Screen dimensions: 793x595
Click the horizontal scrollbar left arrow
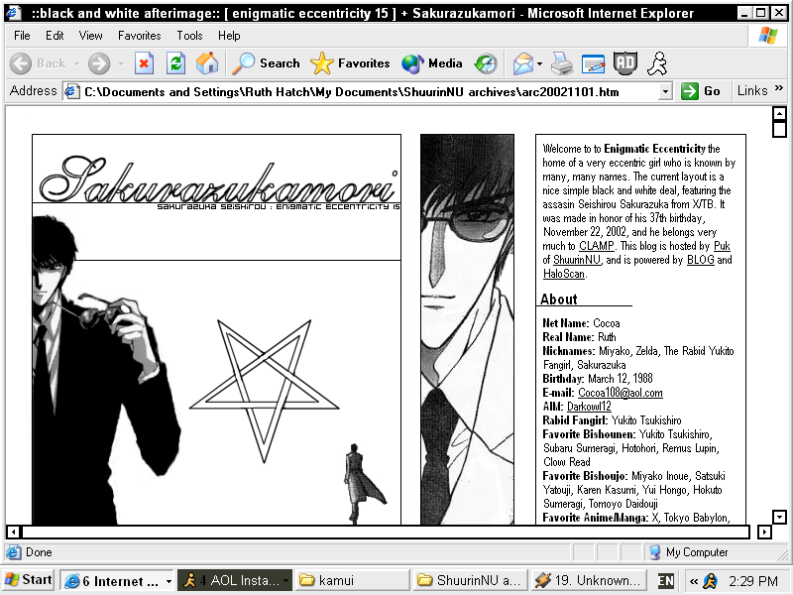tap(14, 532)
